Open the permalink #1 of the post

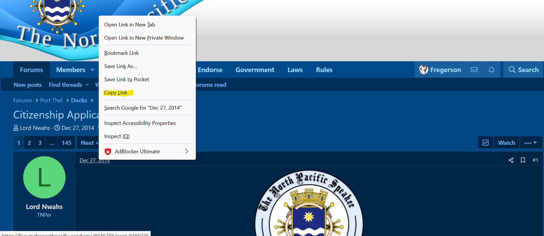coord(535,160)
